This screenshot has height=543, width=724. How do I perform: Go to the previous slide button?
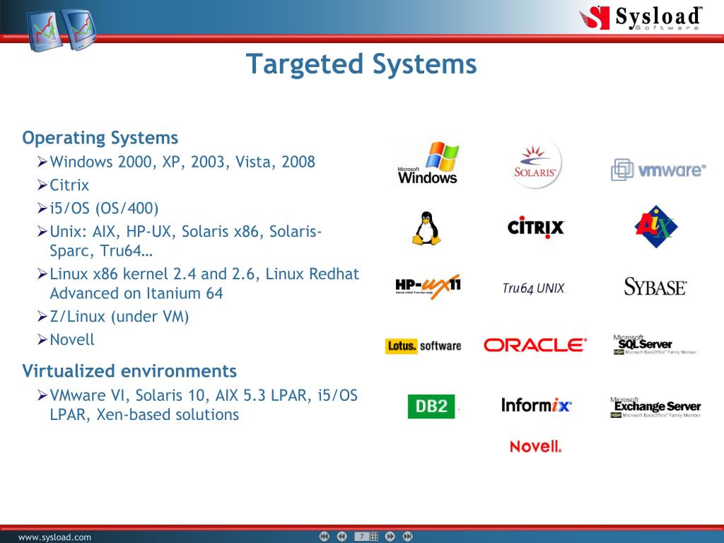(x=341, y=536)
